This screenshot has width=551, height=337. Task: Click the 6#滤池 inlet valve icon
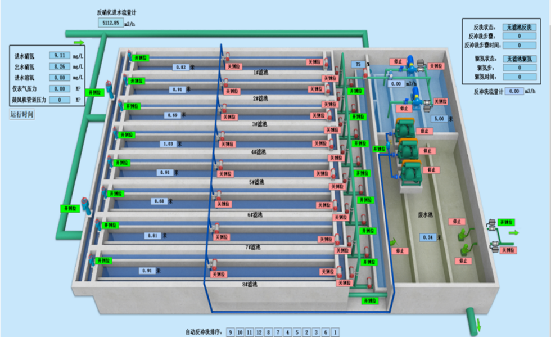[105, 192]
